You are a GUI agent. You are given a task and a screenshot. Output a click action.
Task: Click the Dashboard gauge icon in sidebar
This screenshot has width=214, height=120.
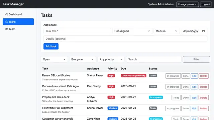[7, 14]
